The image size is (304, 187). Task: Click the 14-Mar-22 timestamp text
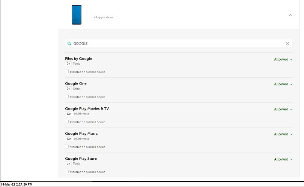click(x=17, y=184)
